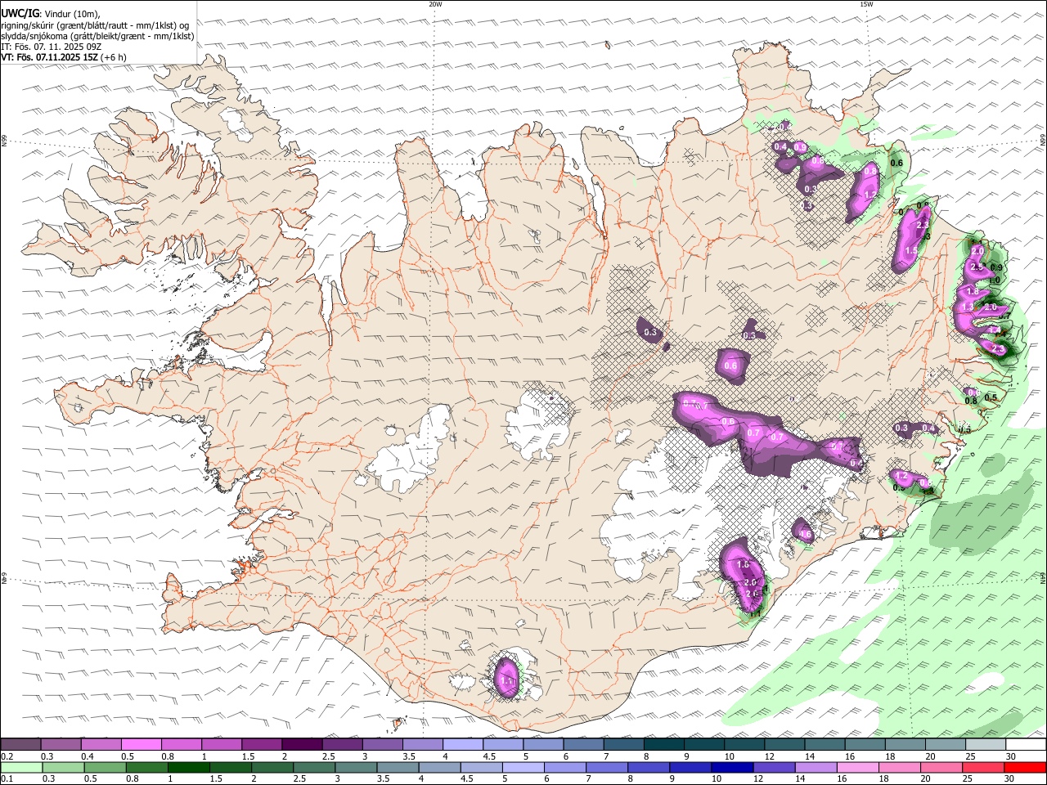Click the pale green 0.1 swatch in lower legend

tap(22, 767)
